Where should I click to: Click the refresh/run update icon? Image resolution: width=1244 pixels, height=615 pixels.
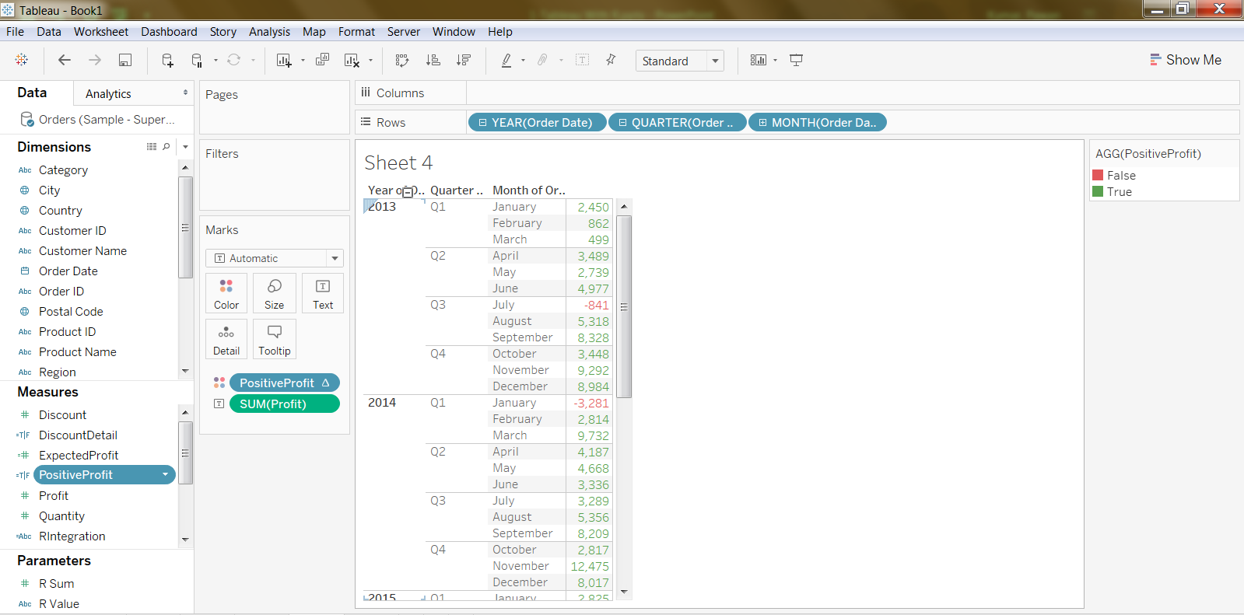click(x=233, y=60)
